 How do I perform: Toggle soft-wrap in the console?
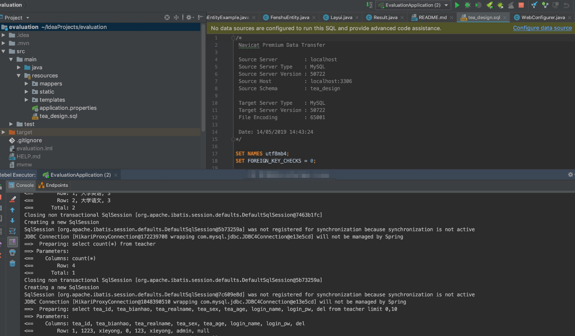pos(12,231)
